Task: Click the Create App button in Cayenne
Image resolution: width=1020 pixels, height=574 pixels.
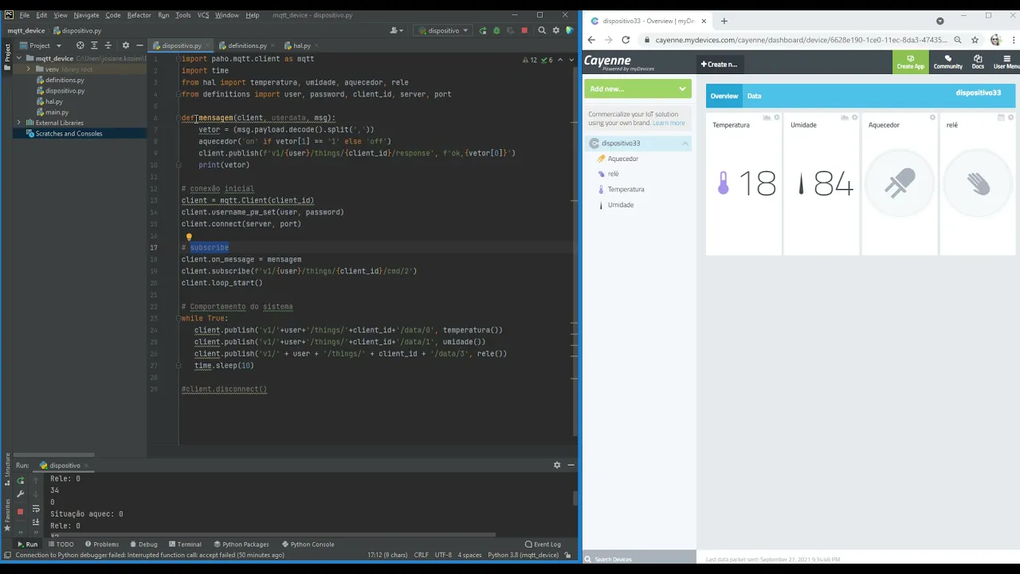Action: tap(910, 61)
